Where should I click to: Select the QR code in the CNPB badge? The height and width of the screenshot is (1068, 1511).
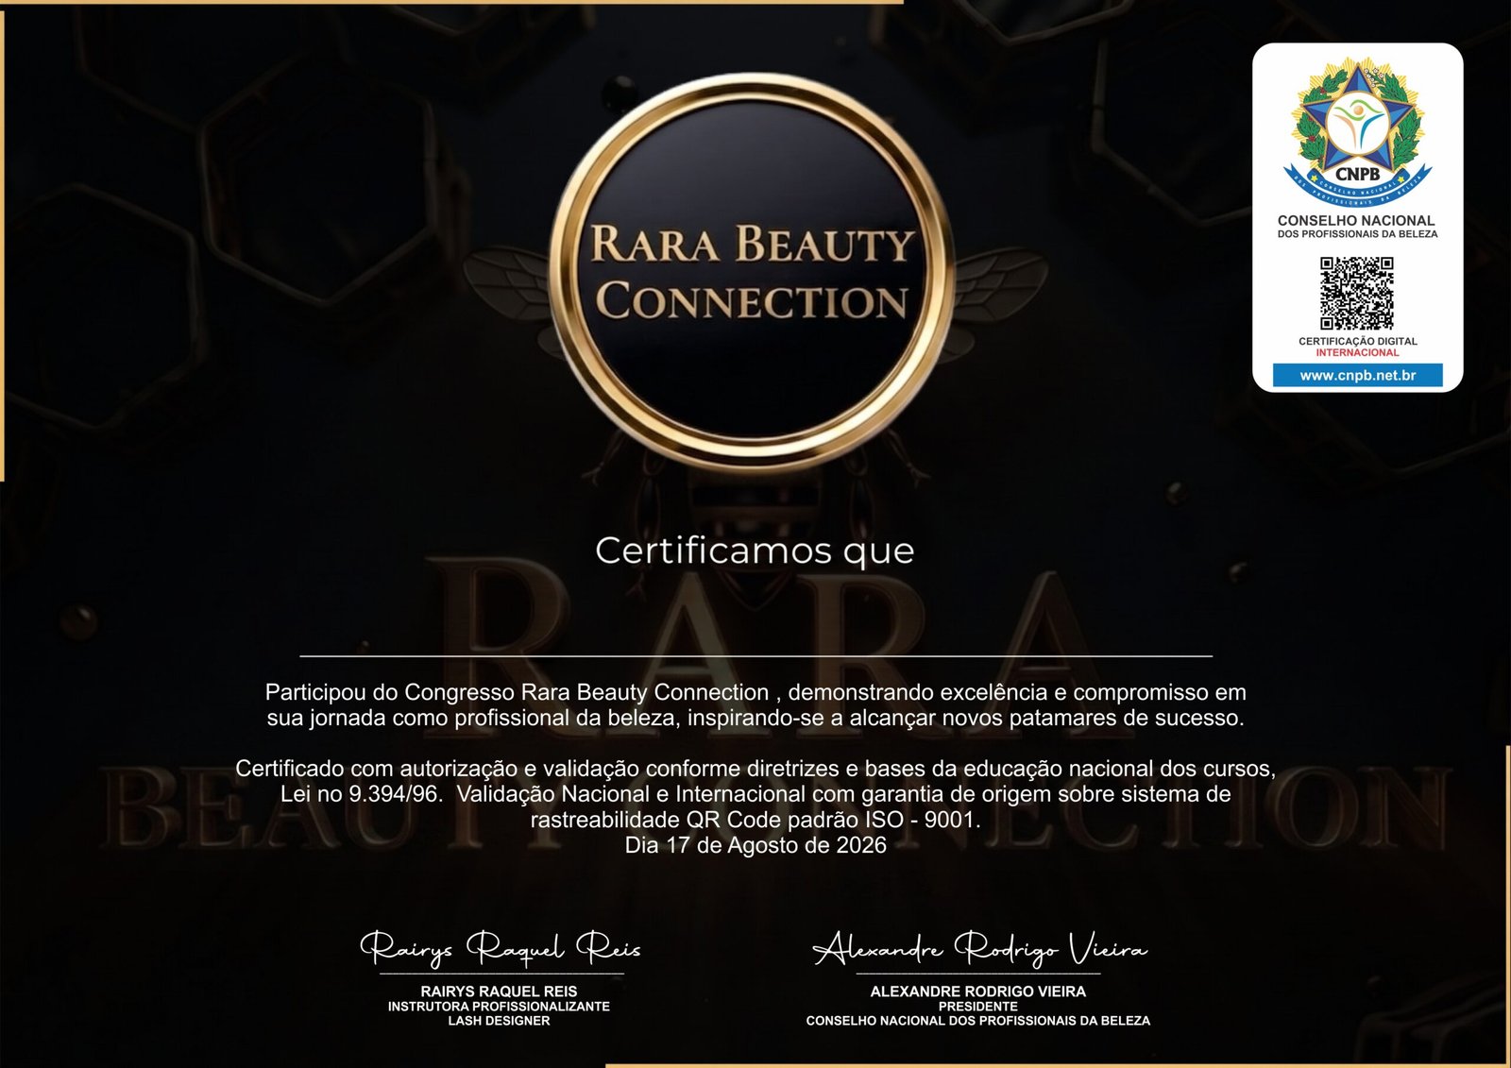(x=1357, y=293)
